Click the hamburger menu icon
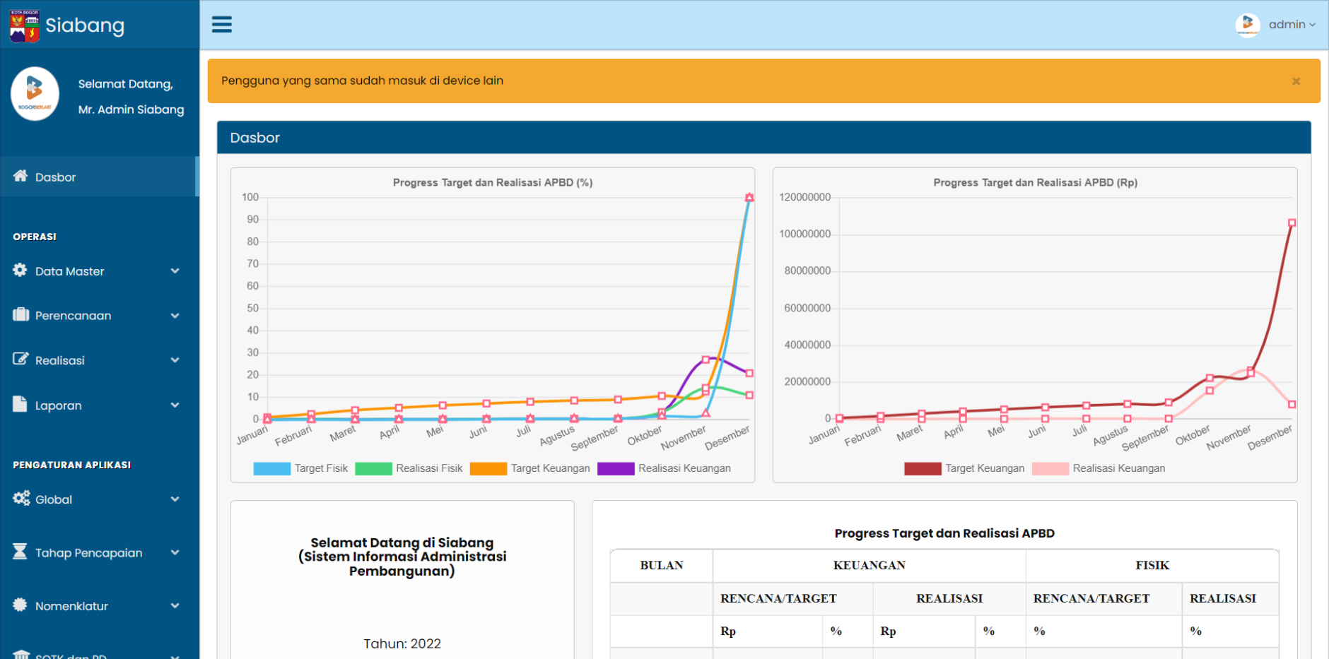Screen dimensions: 1329x659 (222, 25)
